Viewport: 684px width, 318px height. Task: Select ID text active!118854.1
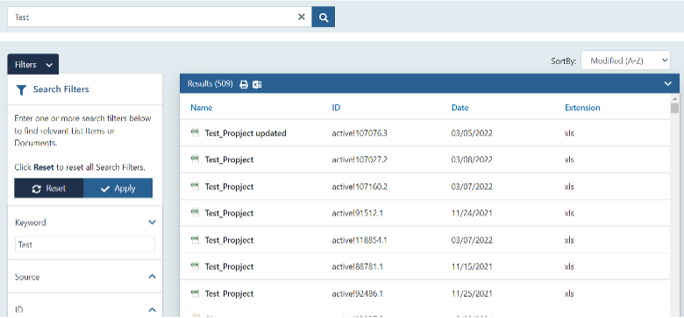(x=360, y=240)
